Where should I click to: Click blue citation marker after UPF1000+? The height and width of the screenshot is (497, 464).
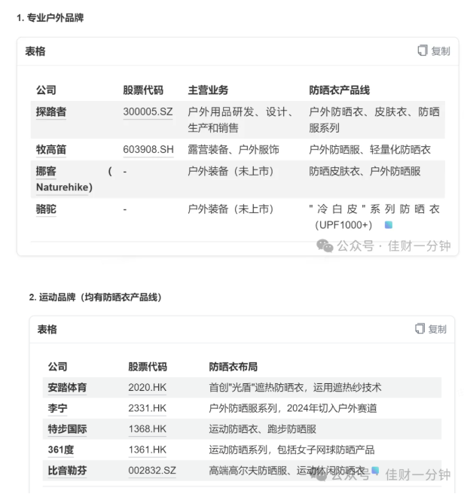coord(389,224)
